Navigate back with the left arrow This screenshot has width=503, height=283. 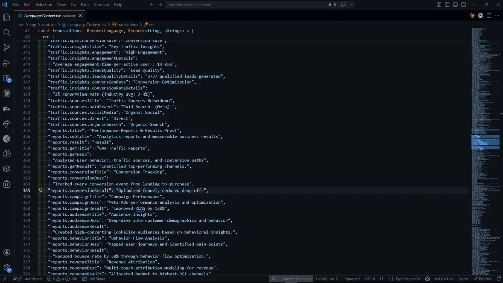pyautogui.click(x=152, y=5)
